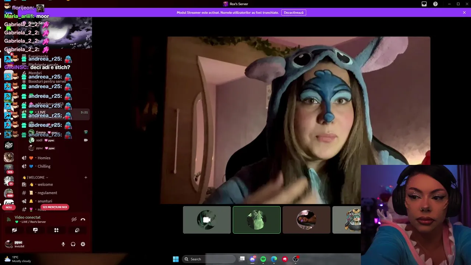Open the activities launcher icon
This screenshot has width=471, height=265.
coord(56,230)
